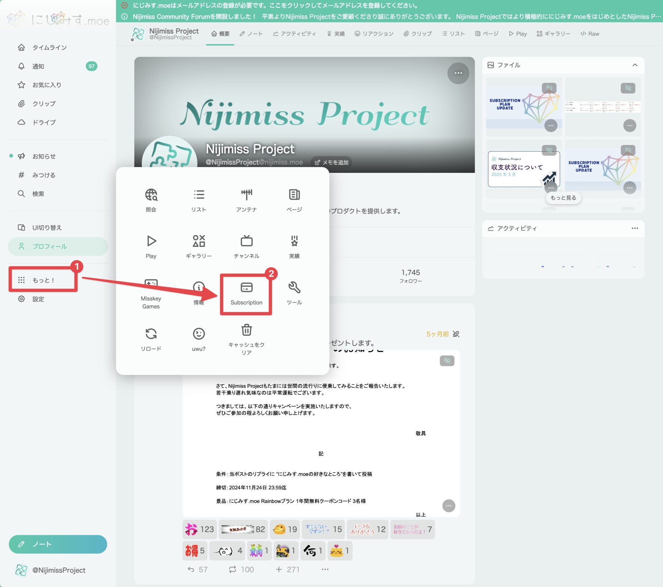Click にじみす.moe logo at top left

[58, 19]
